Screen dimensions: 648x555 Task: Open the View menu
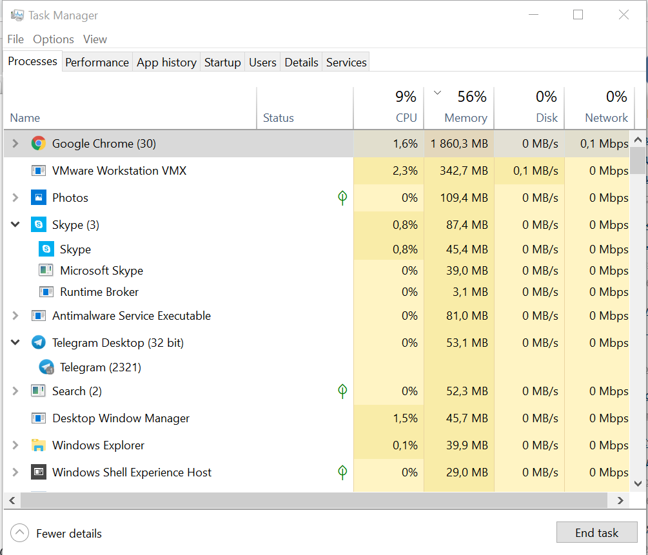tap(95, 39)
